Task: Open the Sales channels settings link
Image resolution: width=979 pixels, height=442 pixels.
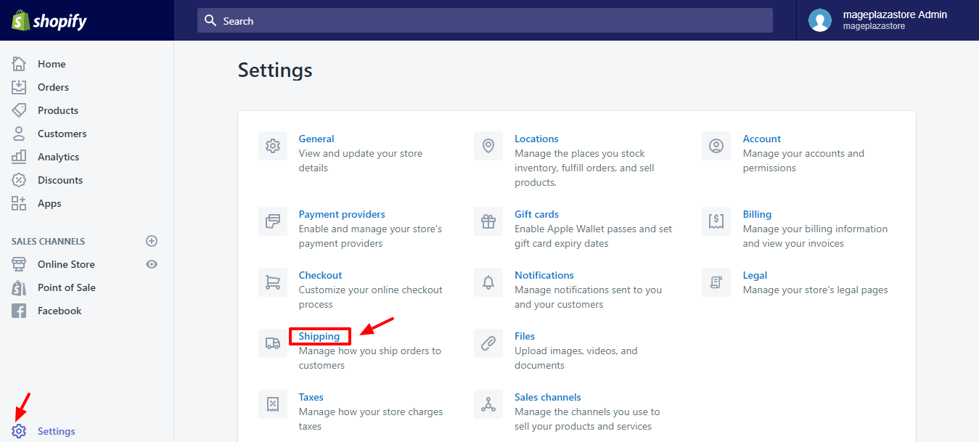Action: click(548, 397)
